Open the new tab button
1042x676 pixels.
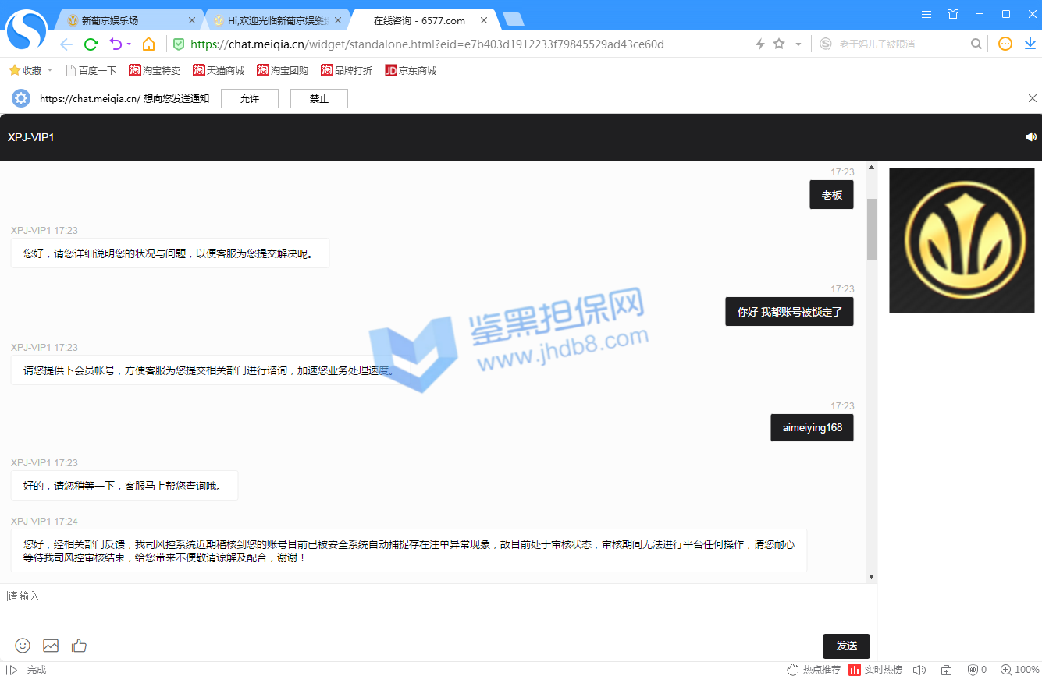[x=513, y=19]
